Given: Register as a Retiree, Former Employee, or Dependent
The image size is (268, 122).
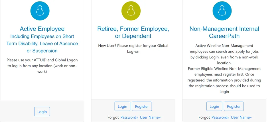Looking at the screenshot, I should click(142, 106).
